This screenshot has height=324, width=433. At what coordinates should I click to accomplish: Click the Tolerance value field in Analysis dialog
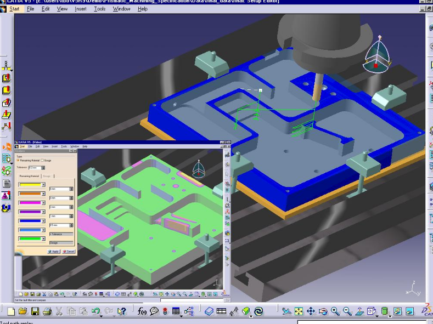(35, 168)
